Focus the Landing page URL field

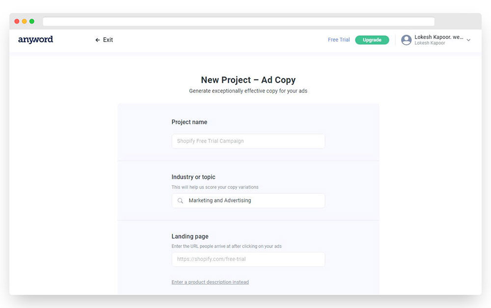coord(248,259)
